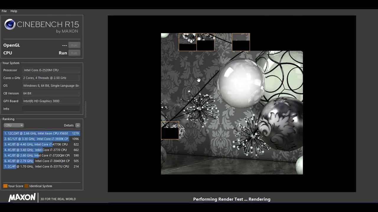Viewport: 378px width, 212px height.
Task: Select ranking entry Core i7-3720QM
Action: coord(42,155)
